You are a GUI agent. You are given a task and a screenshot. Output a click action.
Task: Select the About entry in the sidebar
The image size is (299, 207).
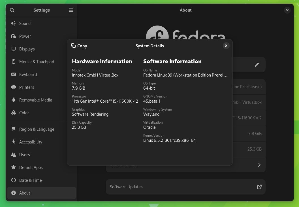25,193
